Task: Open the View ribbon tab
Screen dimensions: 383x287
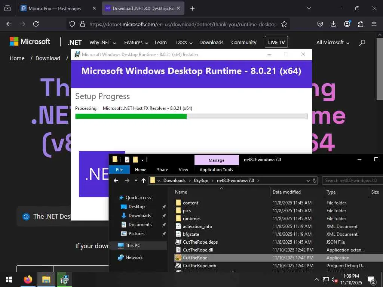Action: 183,170
